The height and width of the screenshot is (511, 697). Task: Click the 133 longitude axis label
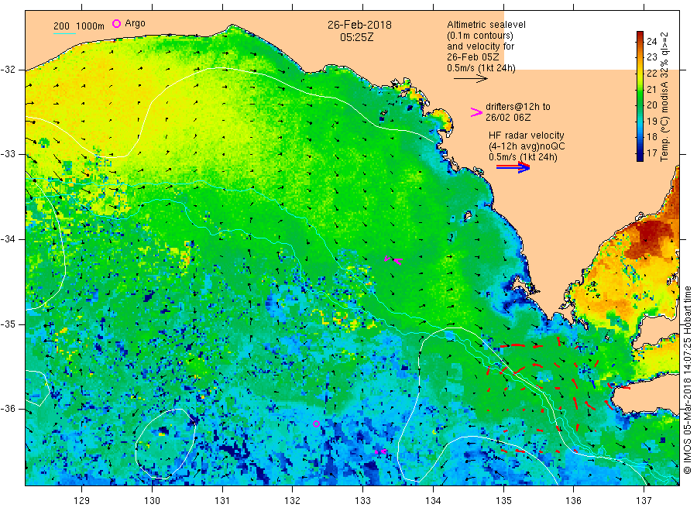(x=362, y=501)
